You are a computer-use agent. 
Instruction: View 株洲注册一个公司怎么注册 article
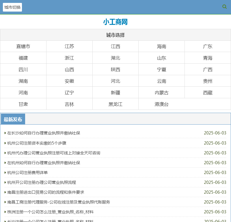[50, 212]
